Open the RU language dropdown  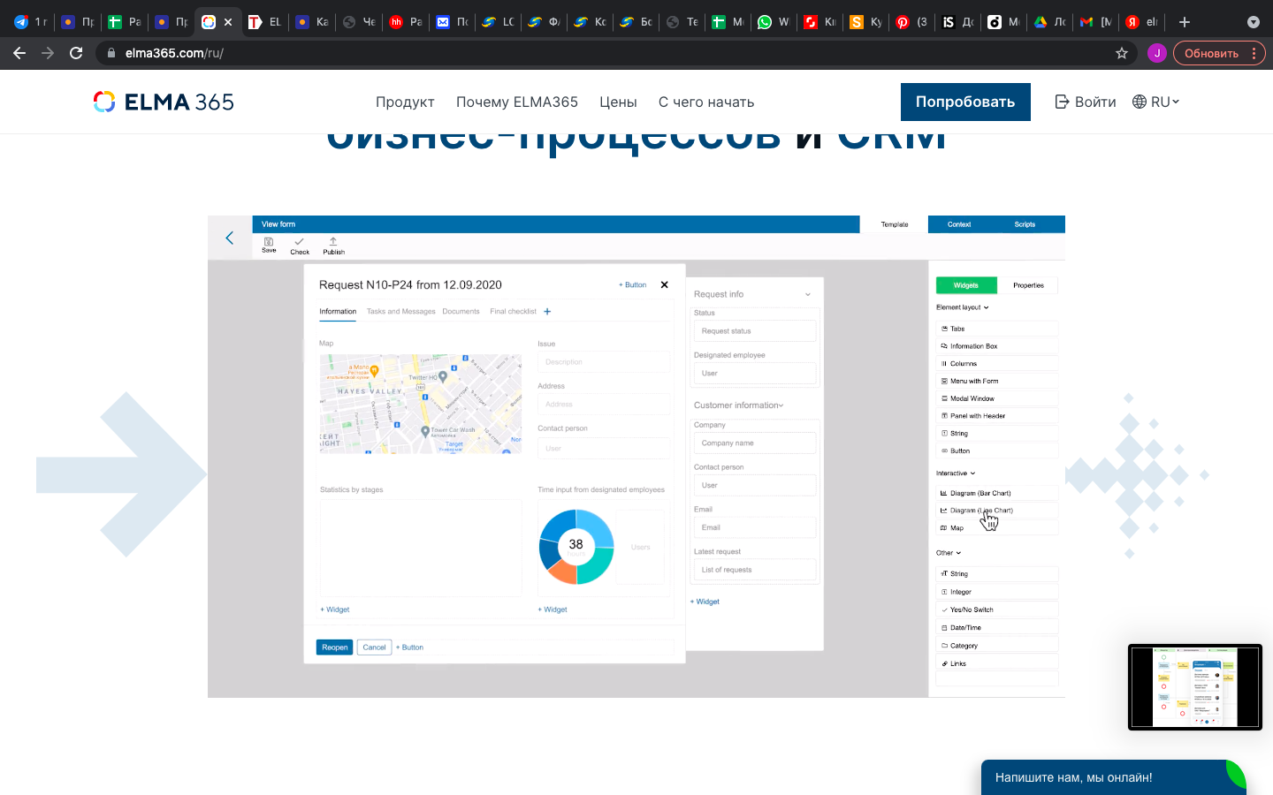(1156, 102)
